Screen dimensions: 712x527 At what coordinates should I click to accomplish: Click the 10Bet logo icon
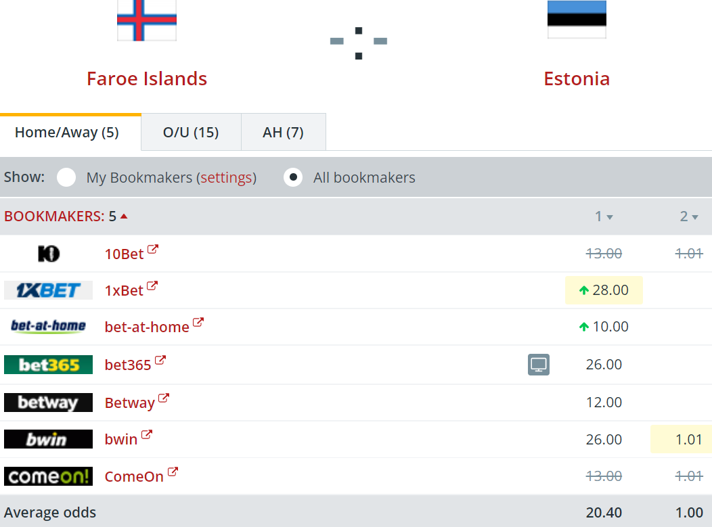[x=48, y=254]
